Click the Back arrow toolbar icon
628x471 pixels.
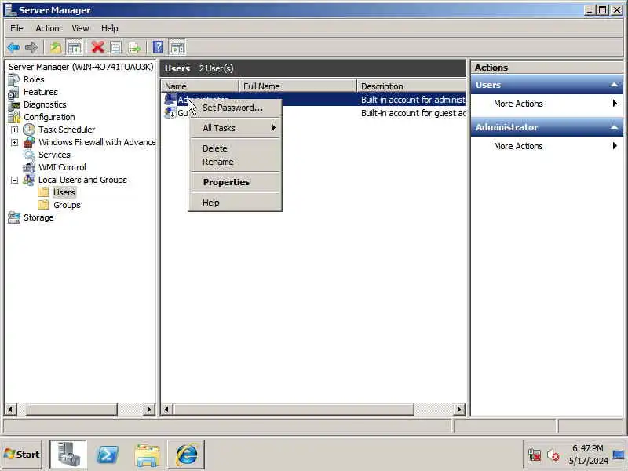click(x=13, y=48)
